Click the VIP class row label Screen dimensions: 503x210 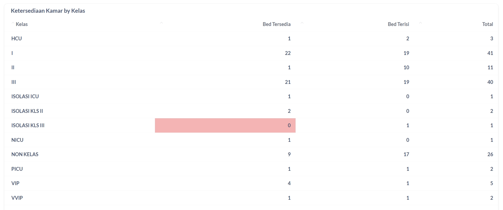pyautogui.click(x=15, y=183)
